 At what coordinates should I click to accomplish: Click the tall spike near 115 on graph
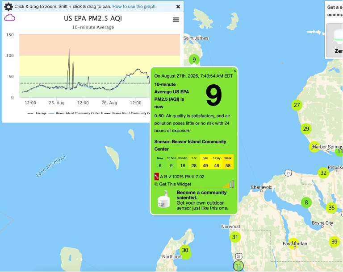coord(69,49)
